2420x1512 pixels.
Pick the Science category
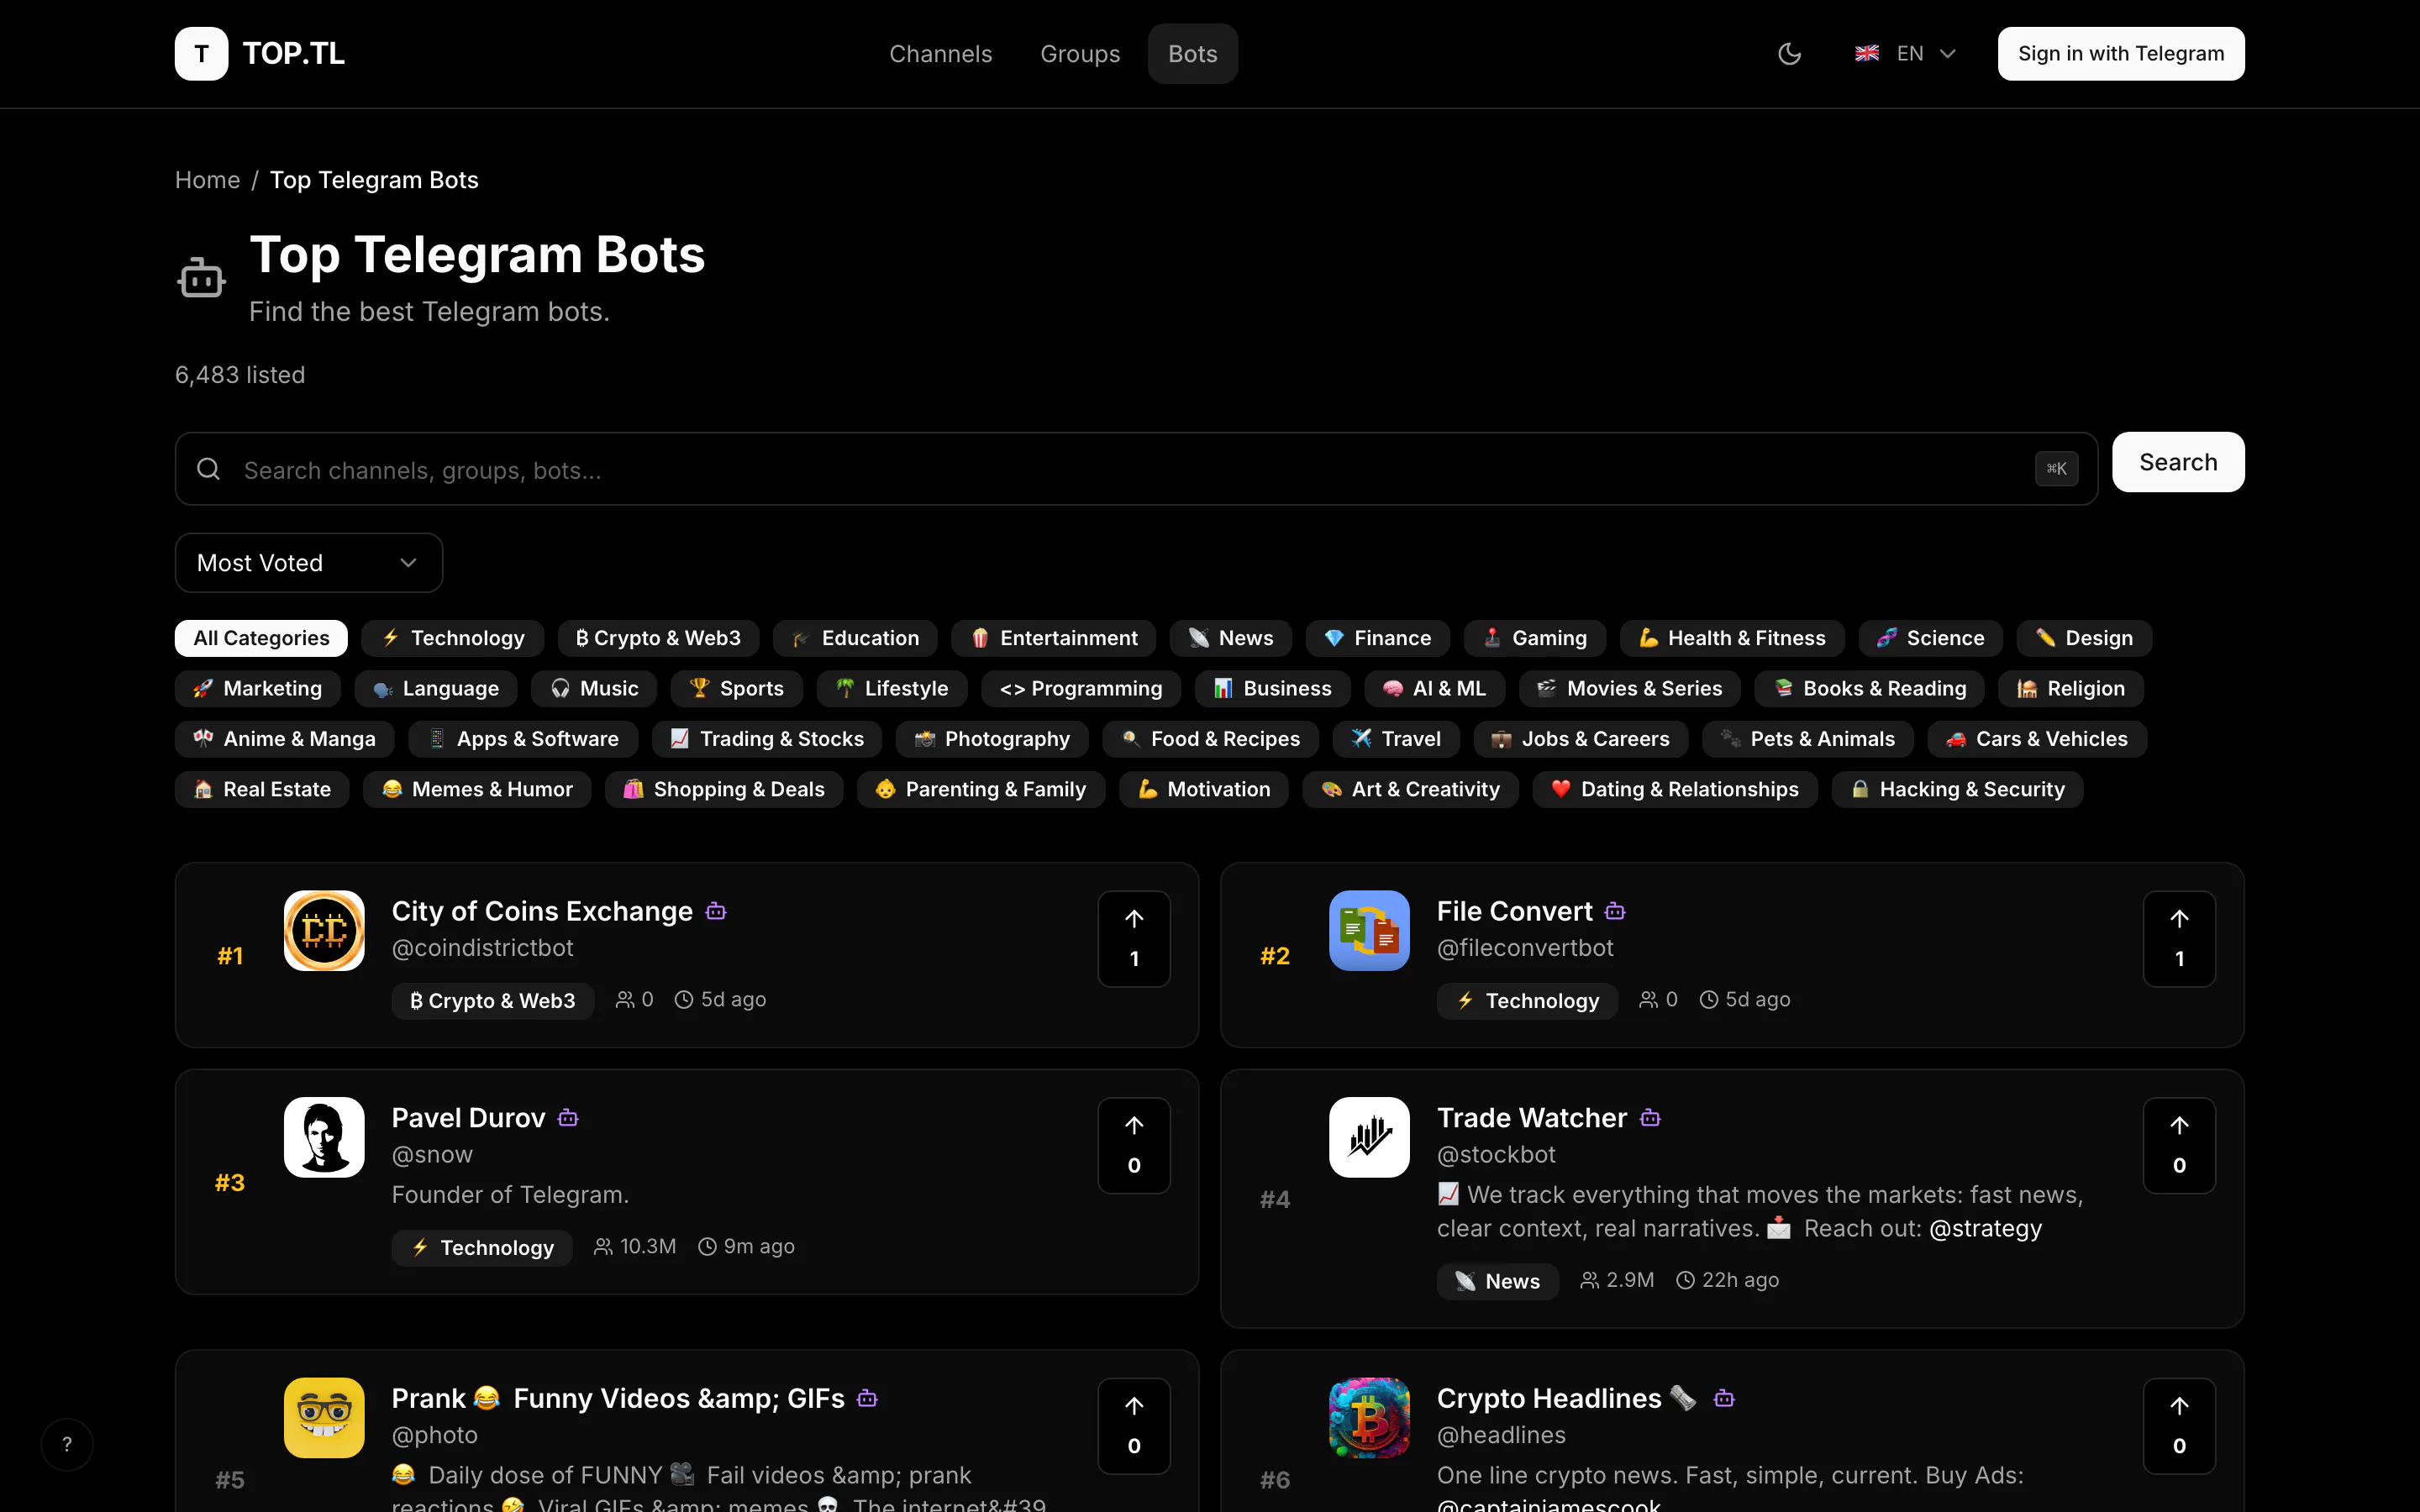click(x=1930, y=638)
